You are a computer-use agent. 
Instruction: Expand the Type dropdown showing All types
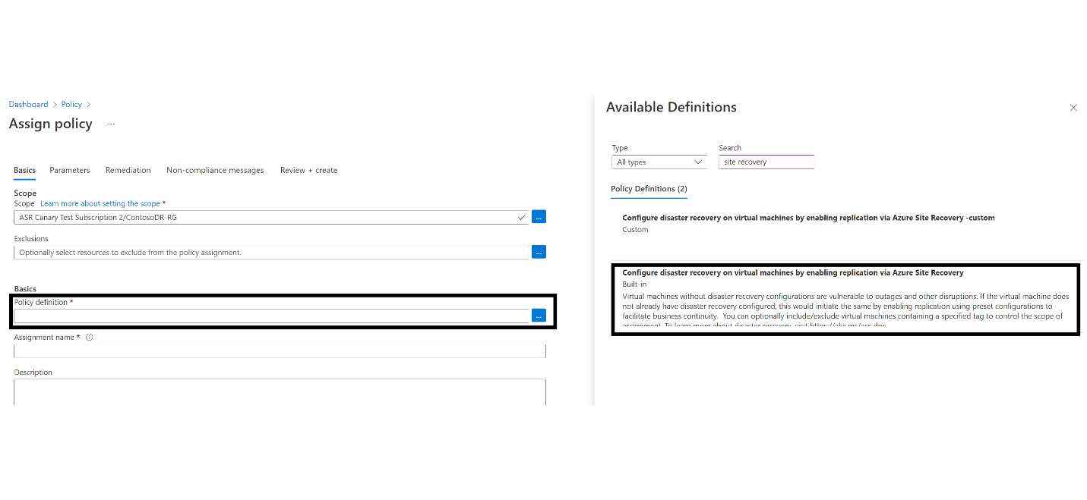(x=659, y=162)
